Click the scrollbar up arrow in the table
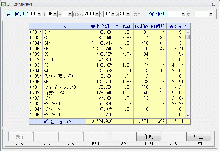 tap(188, 32)
